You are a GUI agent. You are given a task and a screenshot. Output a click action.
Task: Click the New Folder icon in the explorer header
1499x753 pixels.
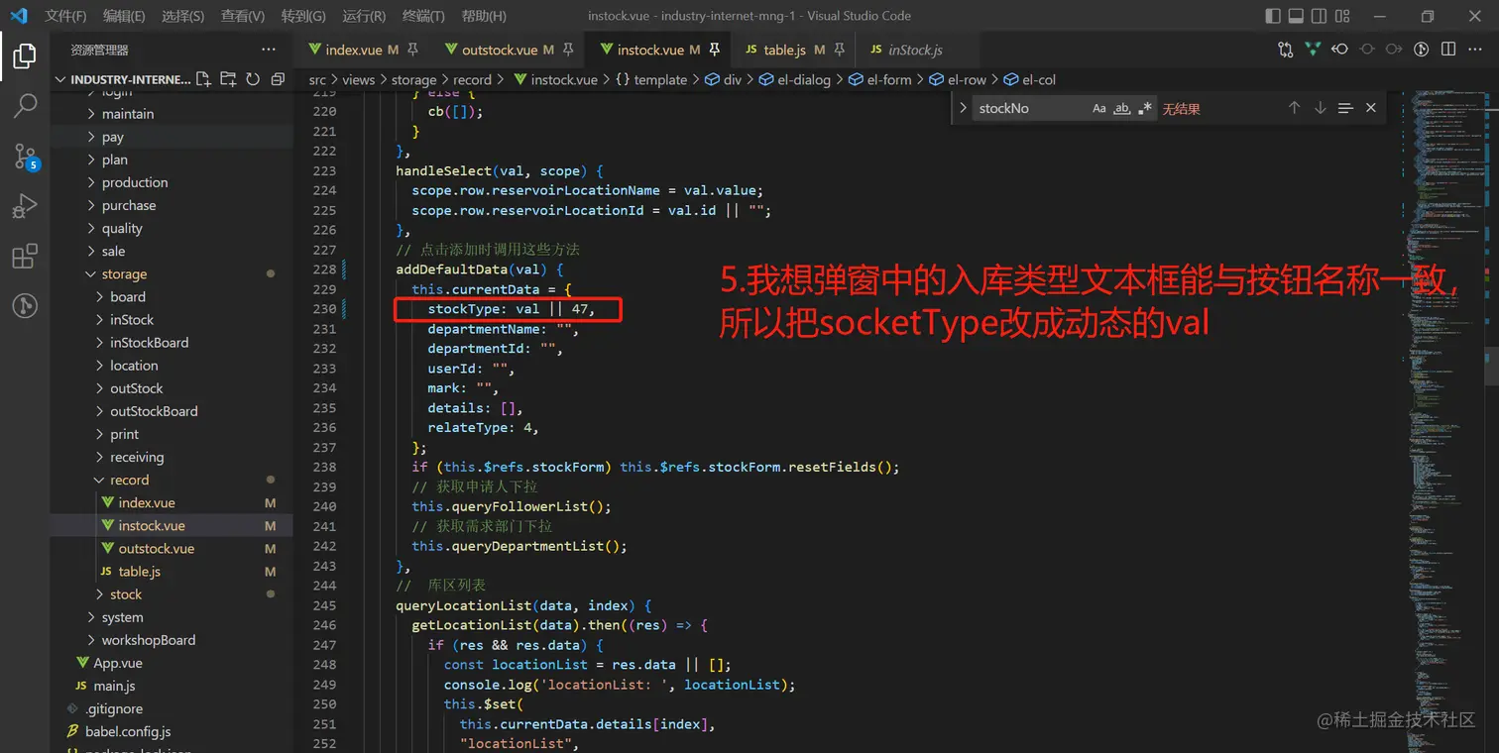pyautogui.click(x=228, y=79)
